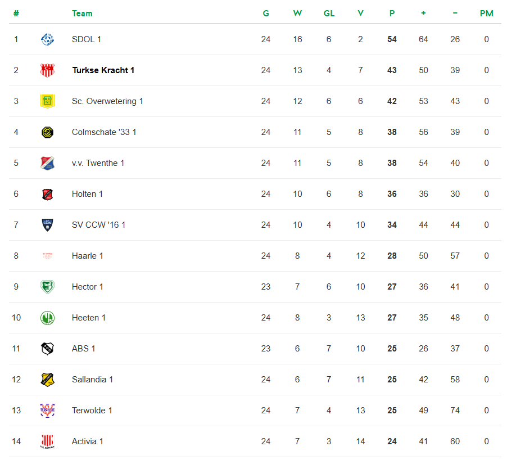Viewport: 507px width, 460px height.
Task: Click the v.v. Twenthe club crest
Action: (x=48, y=163)
